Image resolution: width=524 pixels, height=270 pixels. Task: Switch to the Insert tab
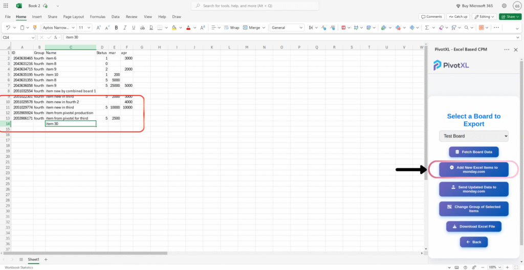(37, 17)
